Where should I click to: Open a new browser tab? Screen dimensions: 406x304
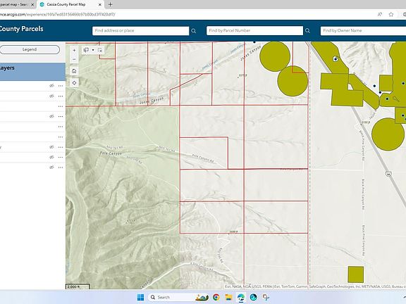click(110, 4)
